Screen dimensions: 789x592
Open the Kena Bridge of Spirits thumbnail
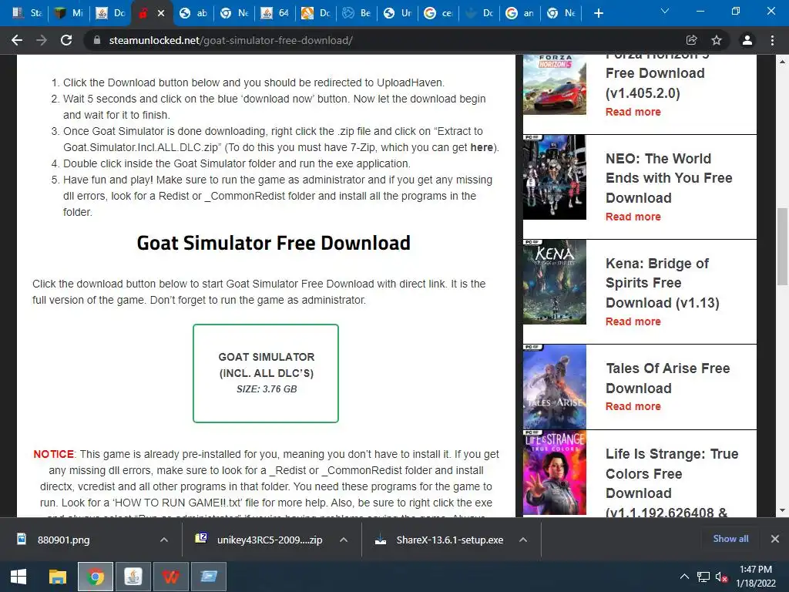click(x=555, y=282)
